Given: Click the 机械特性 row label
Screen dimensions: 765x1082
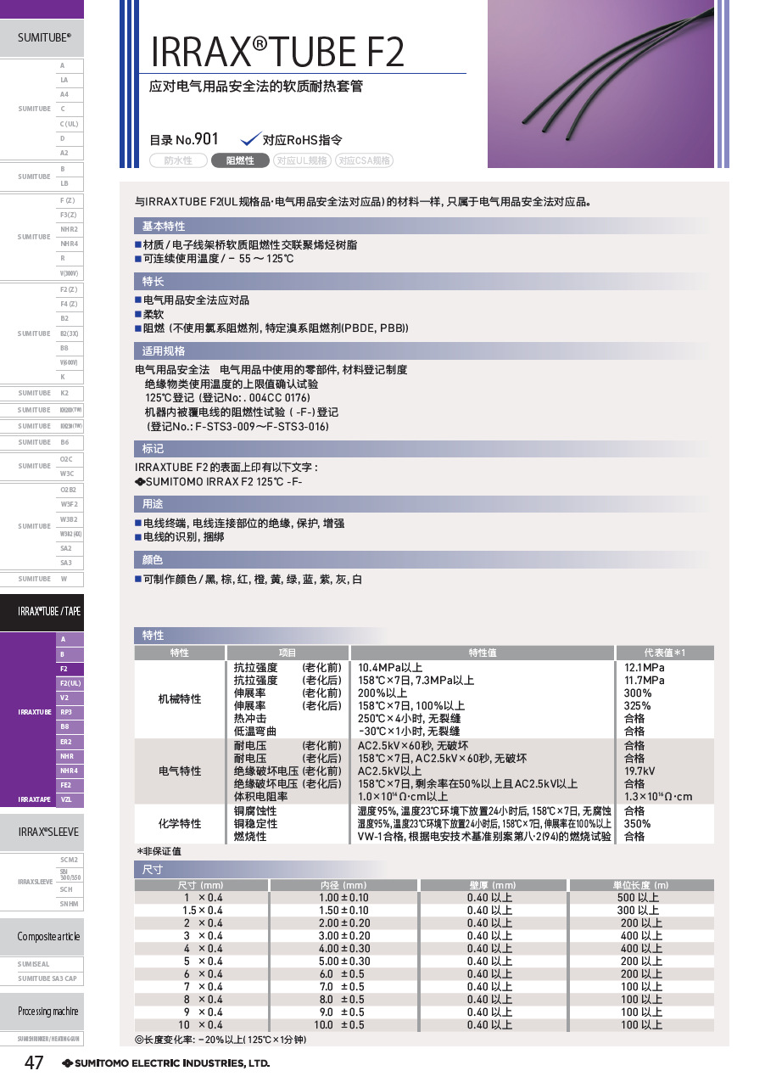Looking at the screenshot, I should coord(180,698).
